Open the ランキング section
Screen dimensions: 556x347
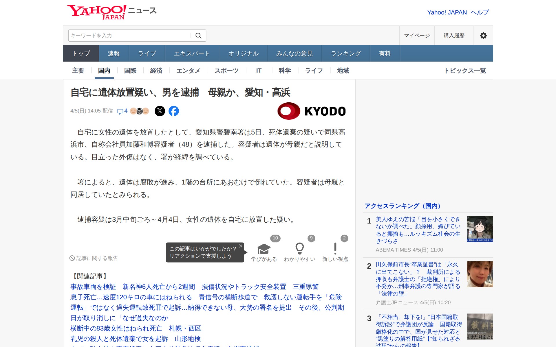345,53
